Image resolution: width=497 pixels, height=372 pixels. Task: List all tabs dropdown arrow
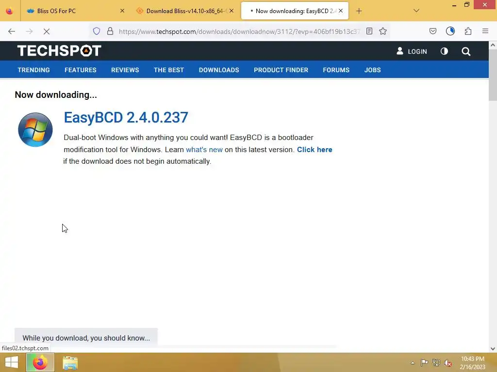(416, 11)
